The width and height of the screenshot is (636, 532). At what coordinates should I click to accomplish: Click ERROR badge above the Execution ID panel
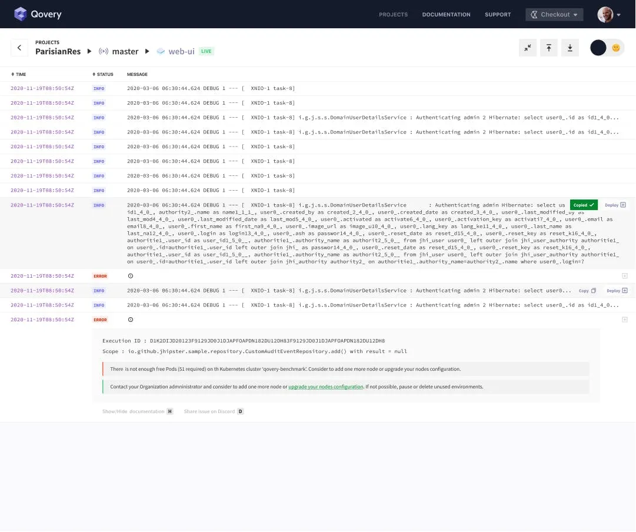pos(100,320)
